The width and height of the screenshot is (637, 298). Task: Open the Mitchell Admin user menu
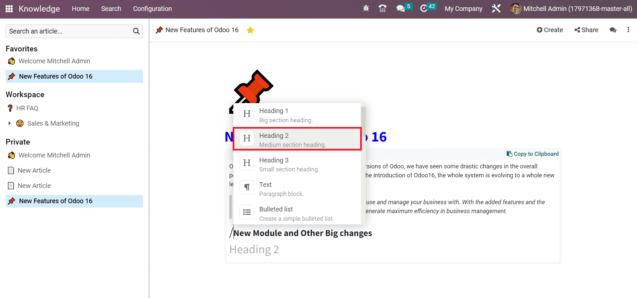pos(571,9)
